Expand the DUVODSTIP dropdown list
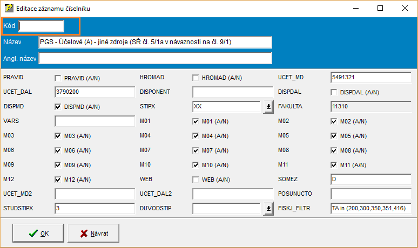The width and height of the screenshot is (418, 248). click(268, 209)
